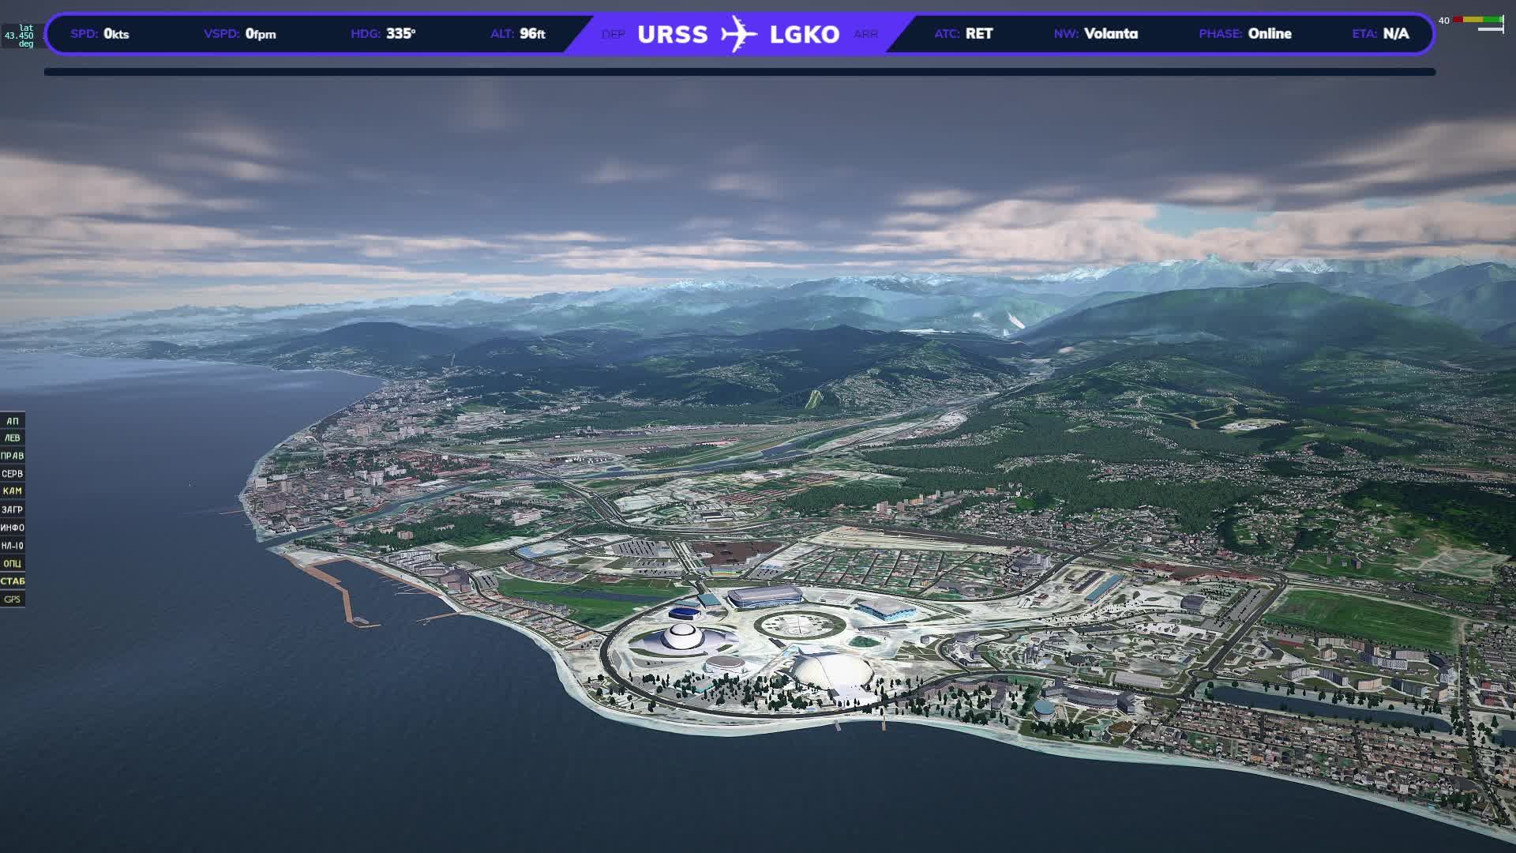Click the airplane icon between URSS and LGKO

(738, 34)
